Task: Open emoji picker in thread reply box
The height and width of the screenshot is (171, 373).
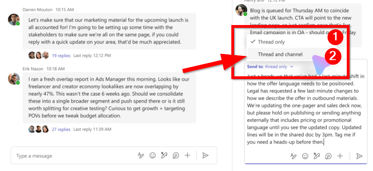Action: pos(305,156)
